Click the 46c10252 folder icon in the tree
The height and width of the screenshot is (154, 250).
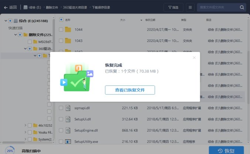(x=35, y=125)
